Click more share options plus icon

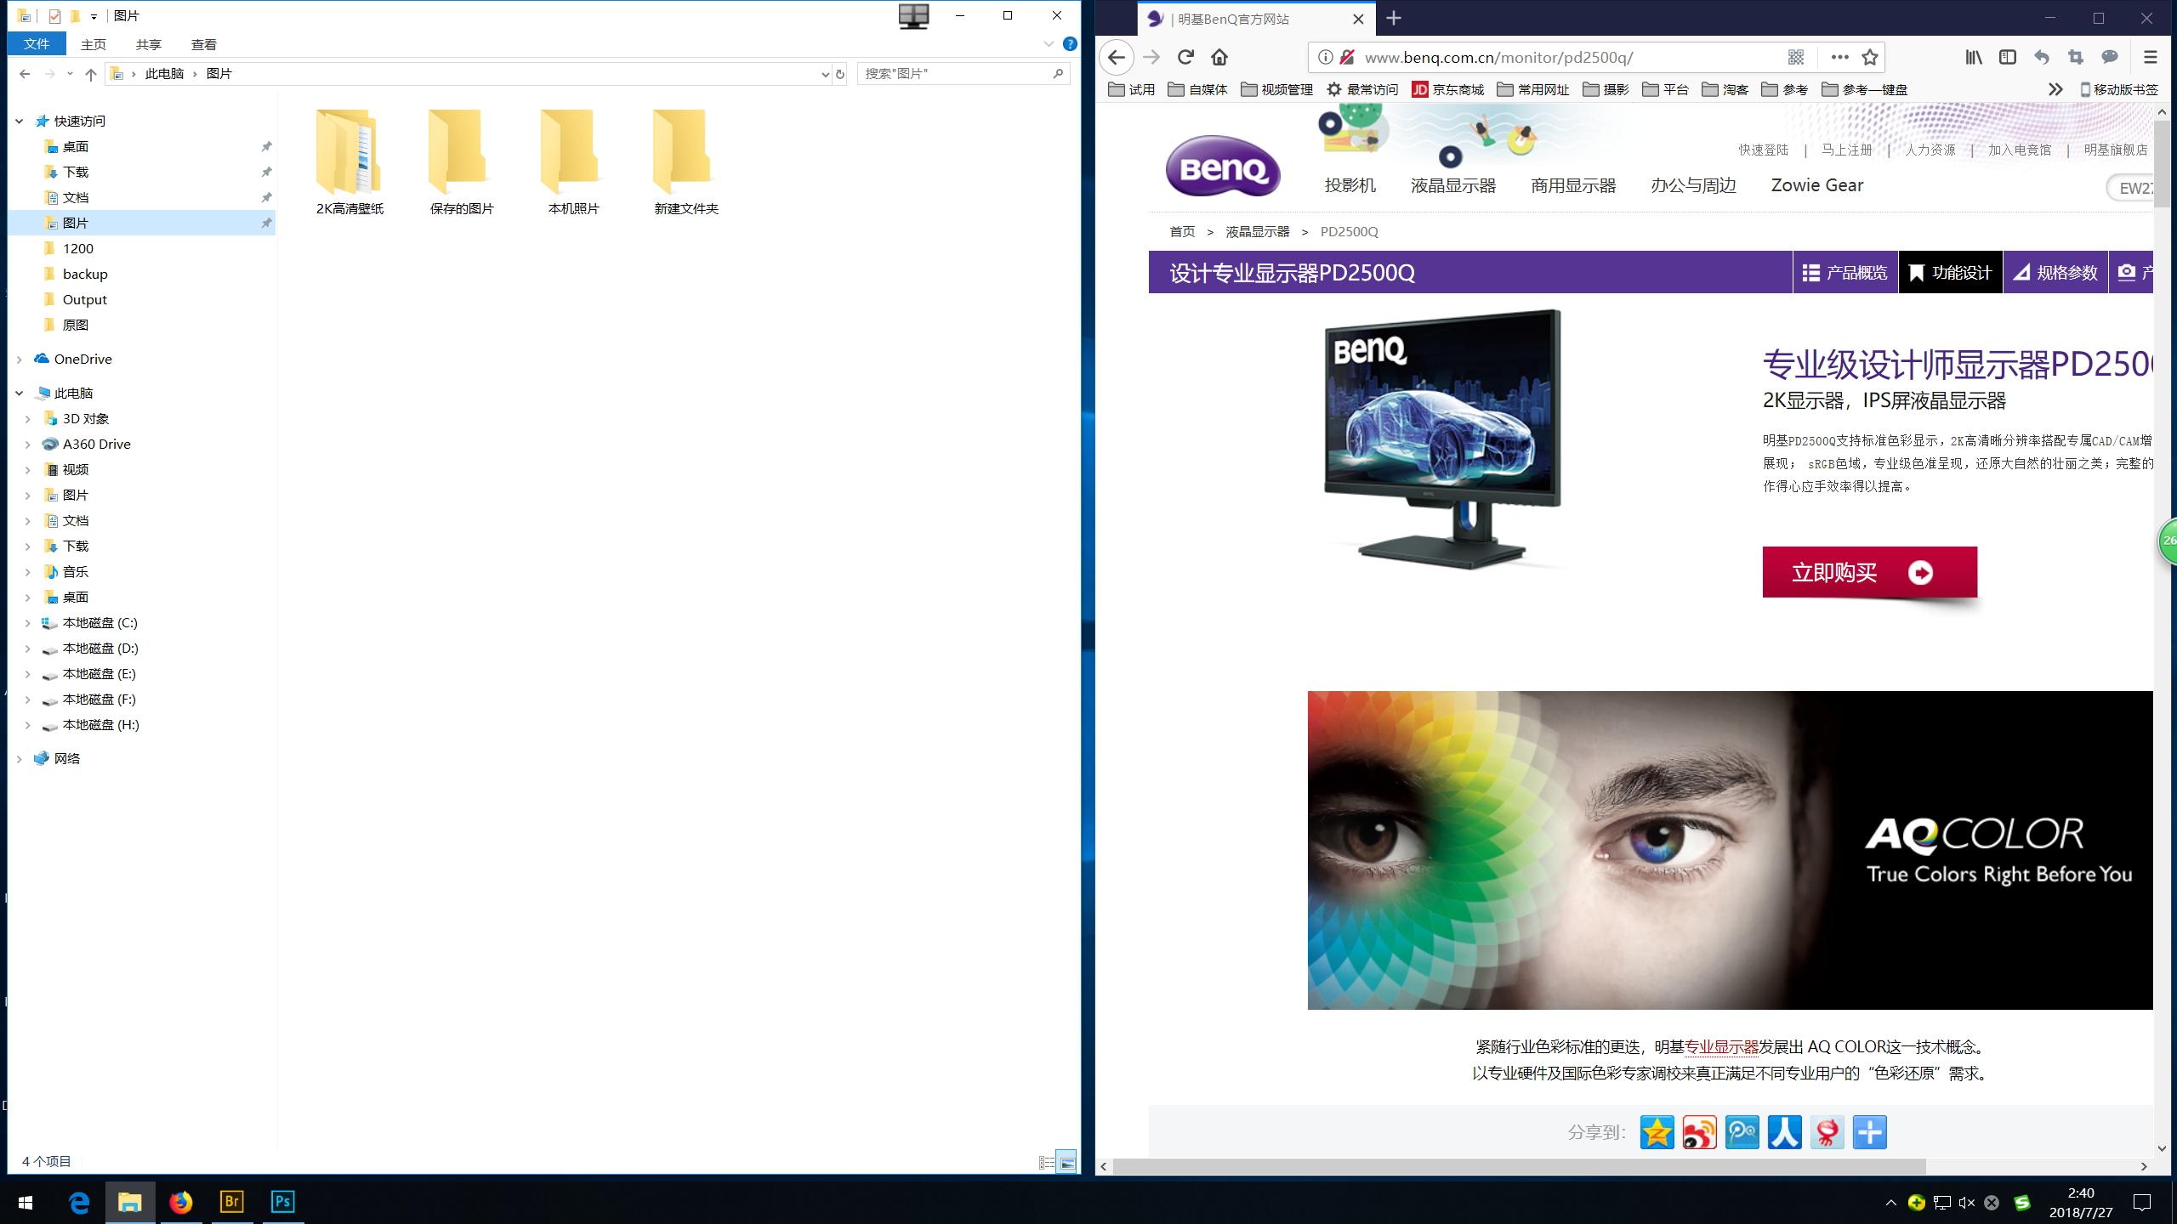point(1870,1132)
